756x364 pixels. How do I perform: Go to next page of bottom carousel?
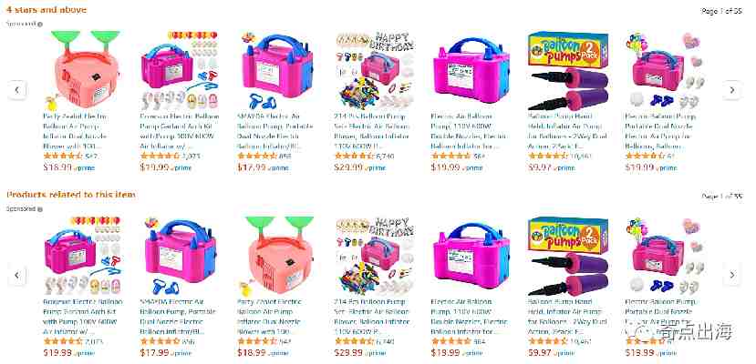click(732, 275)
